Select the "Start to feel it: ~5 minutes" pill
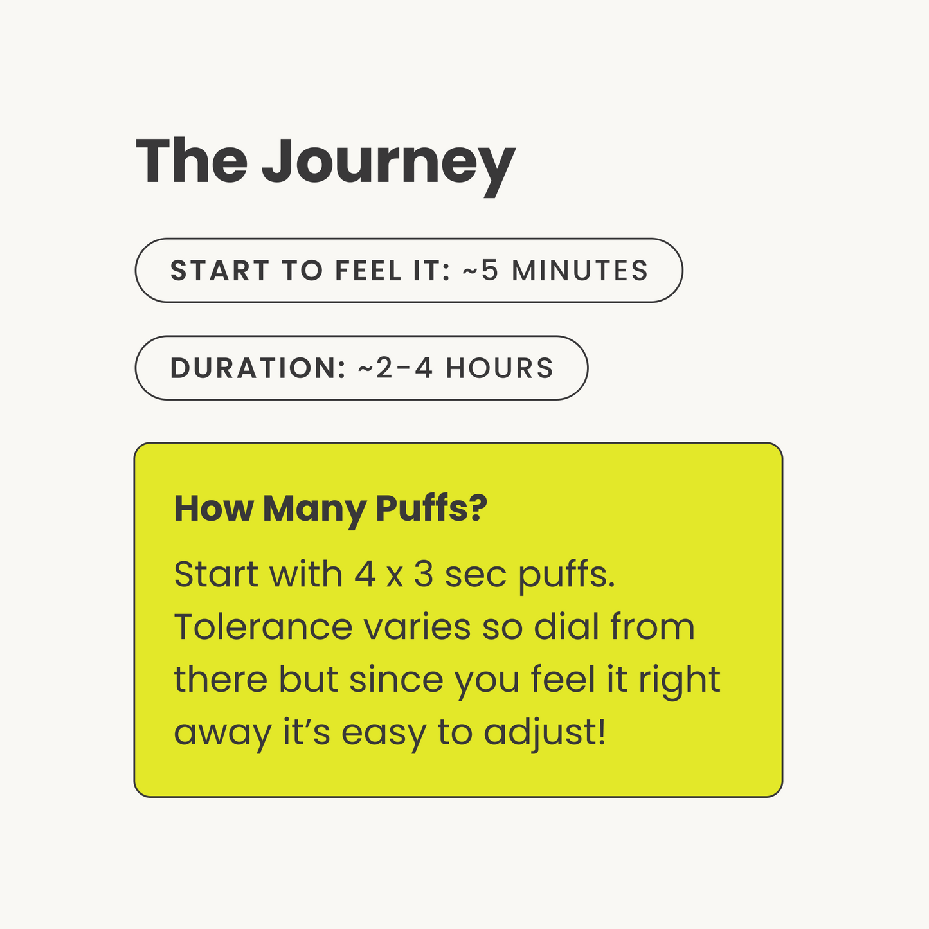This screenshot has width=929, height=929. [x=409, y=270]
